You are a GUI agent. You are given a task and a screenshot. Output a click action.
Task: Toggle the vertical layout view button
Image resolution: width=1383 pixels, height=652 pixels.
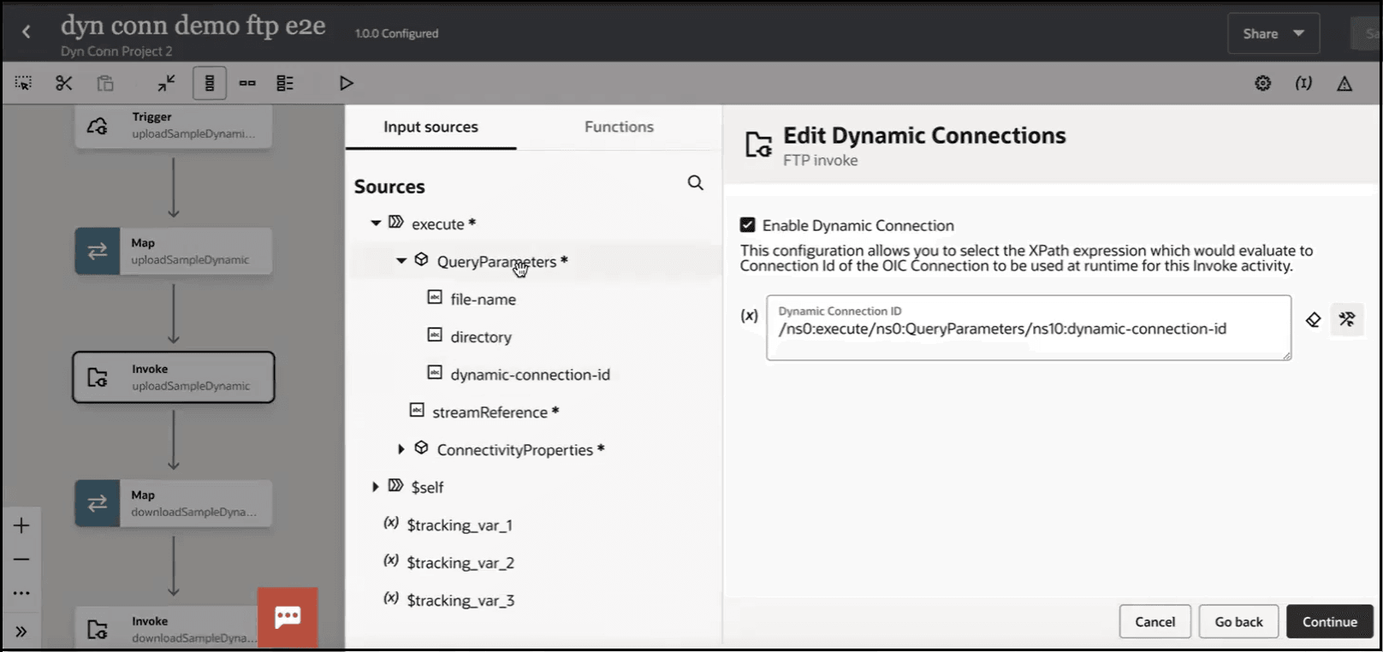click(210, 83)
